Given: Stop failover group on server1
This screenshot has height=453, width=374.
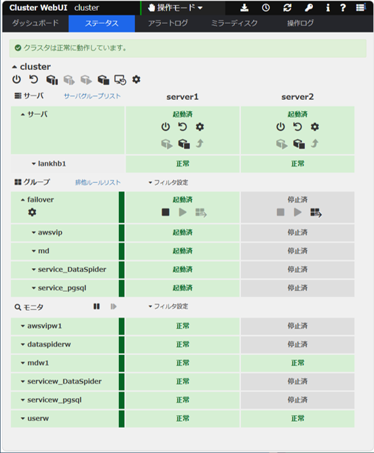Looking at the screenshot, I should point(166,212).
